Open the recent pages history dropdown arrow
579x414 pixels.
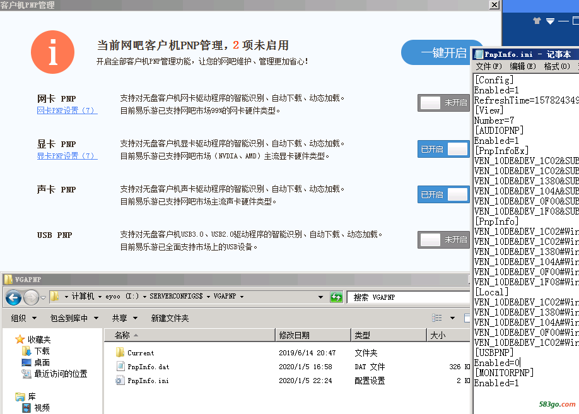[43, 297]
